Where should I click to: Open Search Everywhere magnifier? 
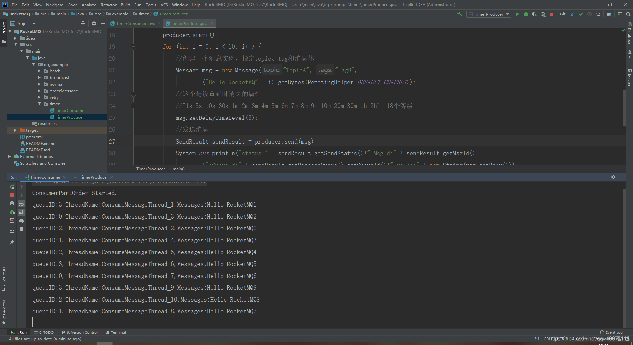tap(628, 14)
